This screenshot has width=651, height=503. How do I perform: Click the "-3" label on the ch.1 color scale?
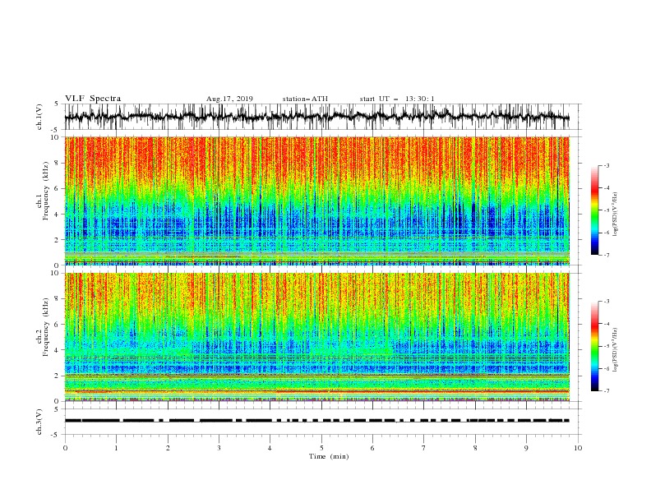point(606,165)
